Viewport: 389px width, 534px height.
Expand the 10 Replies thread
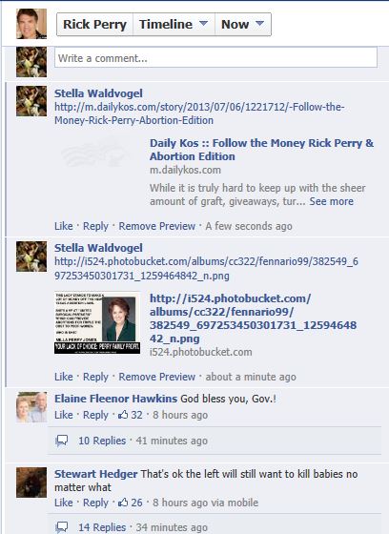(102, 441)
